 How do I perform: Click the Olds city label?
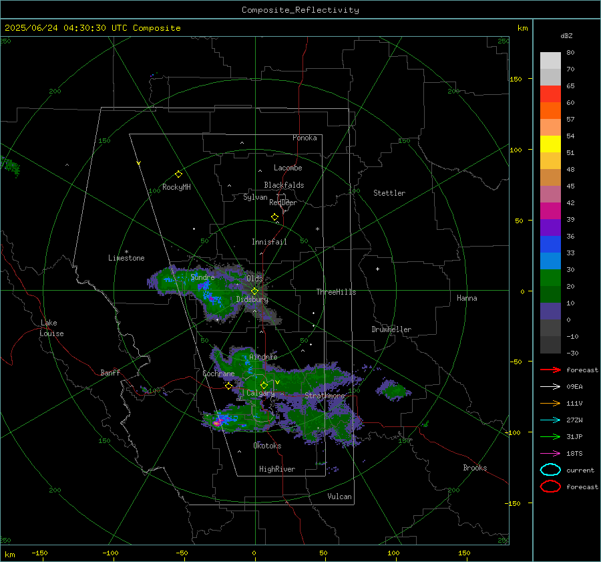pos(254,279)
